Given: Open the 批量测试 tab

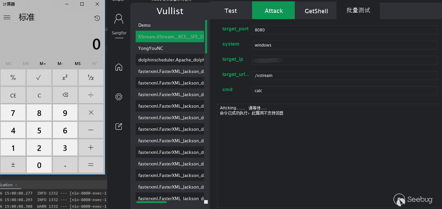Looking at the screenshot, I should tap(358, 10).
